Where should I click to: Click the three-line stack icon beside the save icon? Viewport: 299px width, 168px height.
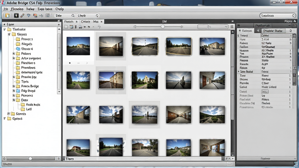76,27
